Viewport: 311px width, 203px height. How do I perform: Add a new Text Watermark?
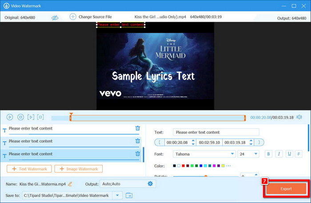coord(28,169)
